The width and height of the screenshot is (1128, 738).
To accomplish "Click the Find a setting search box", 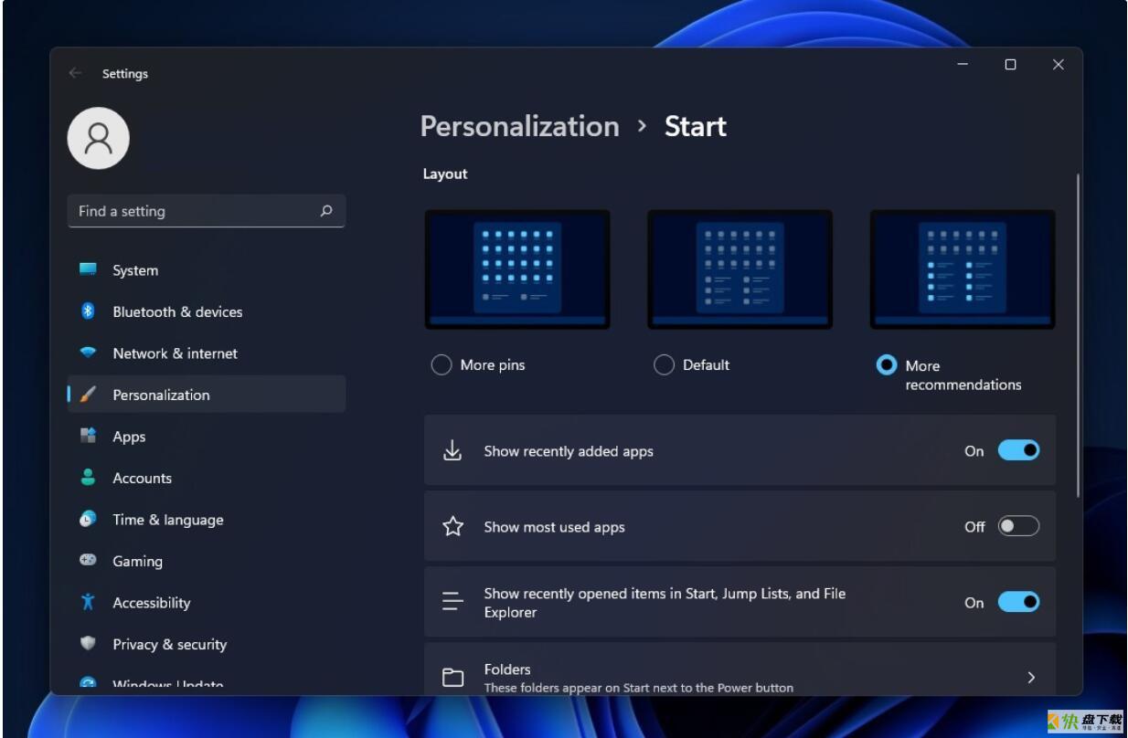I will click(x=207, y=211).
